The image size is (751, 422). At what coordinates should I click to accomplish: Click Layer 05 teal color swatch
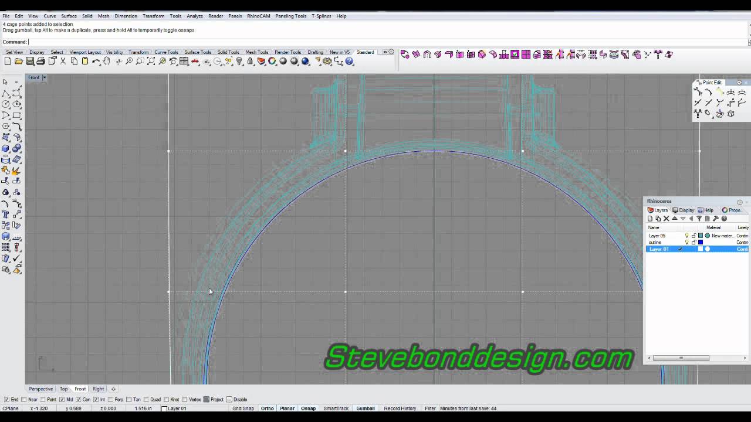click(701, 236)
